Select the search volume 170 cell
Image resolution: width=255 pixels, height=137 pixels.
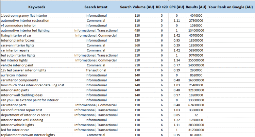(137, 70)
